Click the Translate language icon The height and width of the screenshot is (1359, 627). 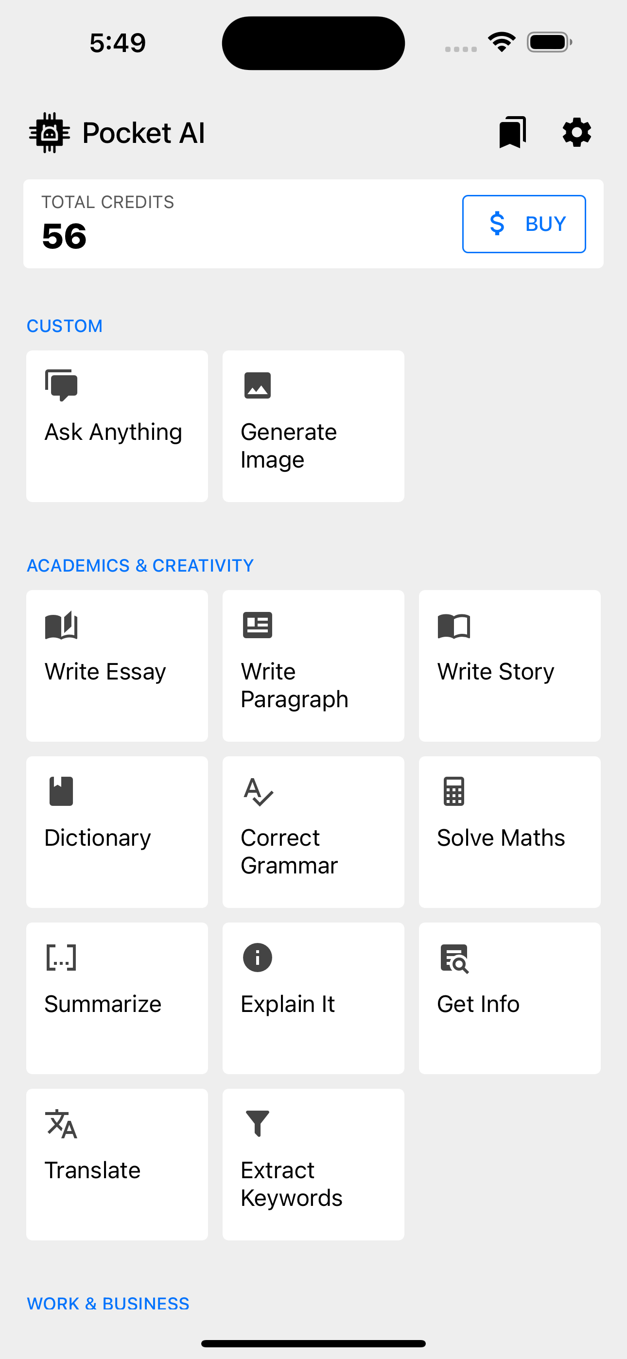pos(61,1124)
